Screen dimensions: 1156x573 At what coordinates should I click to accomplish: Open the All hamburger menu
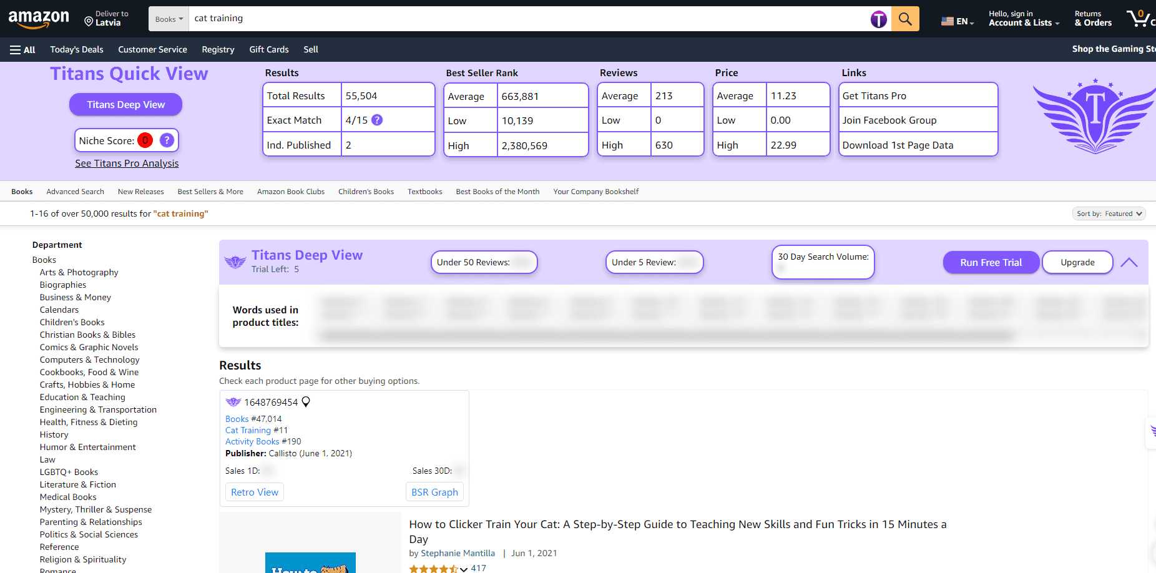tap(22, 50)
